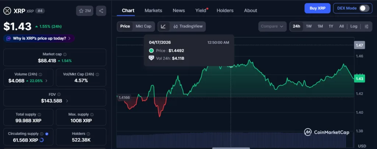Select the All time range
Screen dimensions: 377x149
tap(341, 26)
